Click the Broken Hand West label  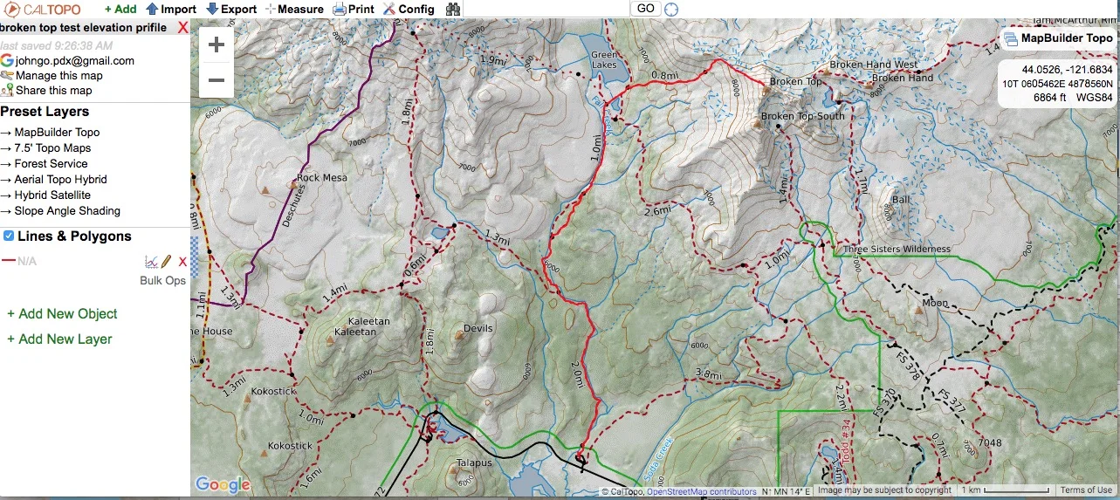(x=874, y=65)
